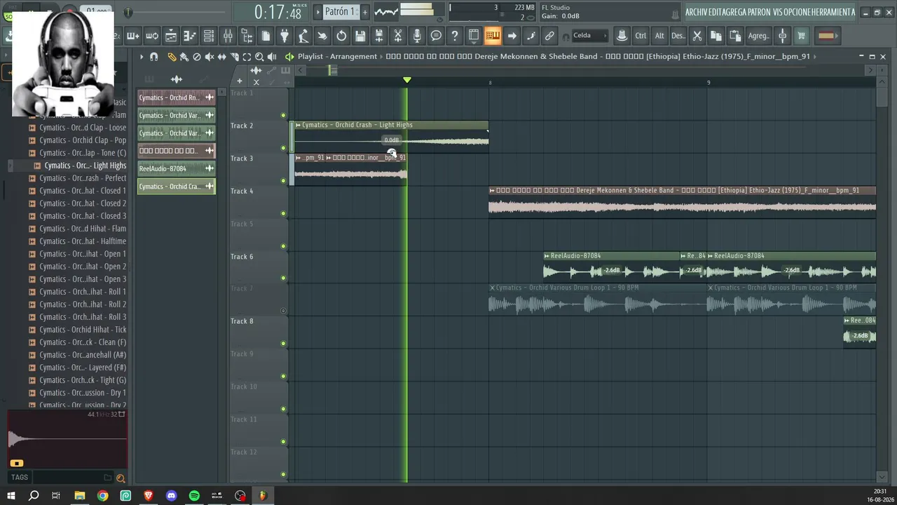Open the Patrón 1 pattern selector
Viewport: 897px width, 505px height.
[340, 12]
